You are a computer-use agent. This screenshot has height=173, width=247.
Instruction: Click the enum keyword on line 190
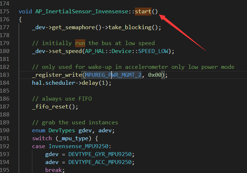38,130
